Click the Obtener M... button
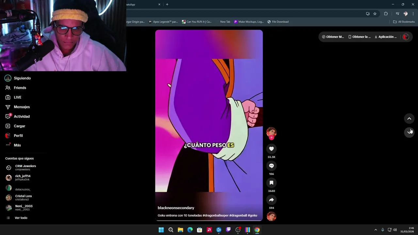This screenshot has height=235, width=418. [x=333, y=37]
